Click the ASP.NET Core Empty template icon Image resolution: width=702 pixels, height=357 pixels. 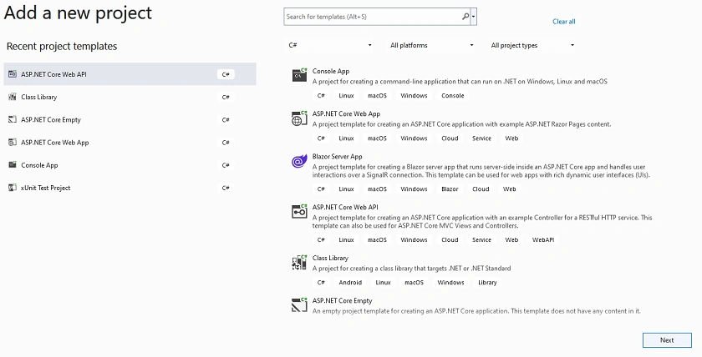(x=299, y=305)
